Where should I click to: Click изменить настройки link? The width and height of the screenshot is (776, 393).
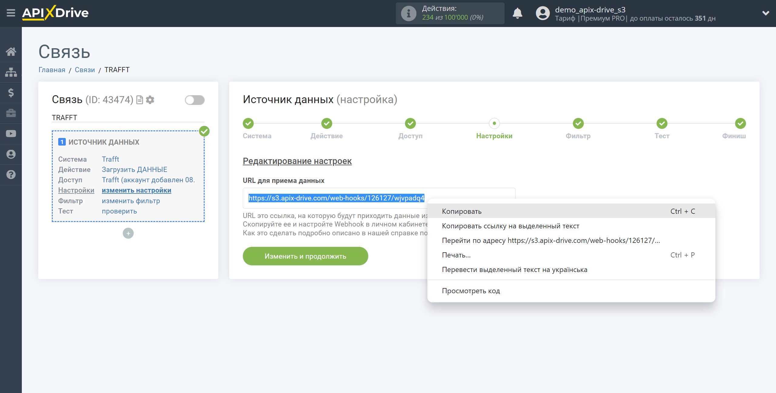click(136, 190)
